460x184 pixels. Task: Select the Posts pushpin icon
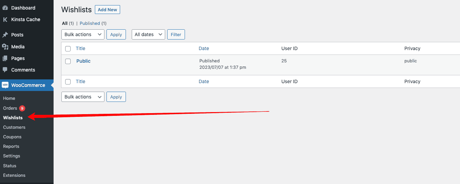click(x=5, y=35)
